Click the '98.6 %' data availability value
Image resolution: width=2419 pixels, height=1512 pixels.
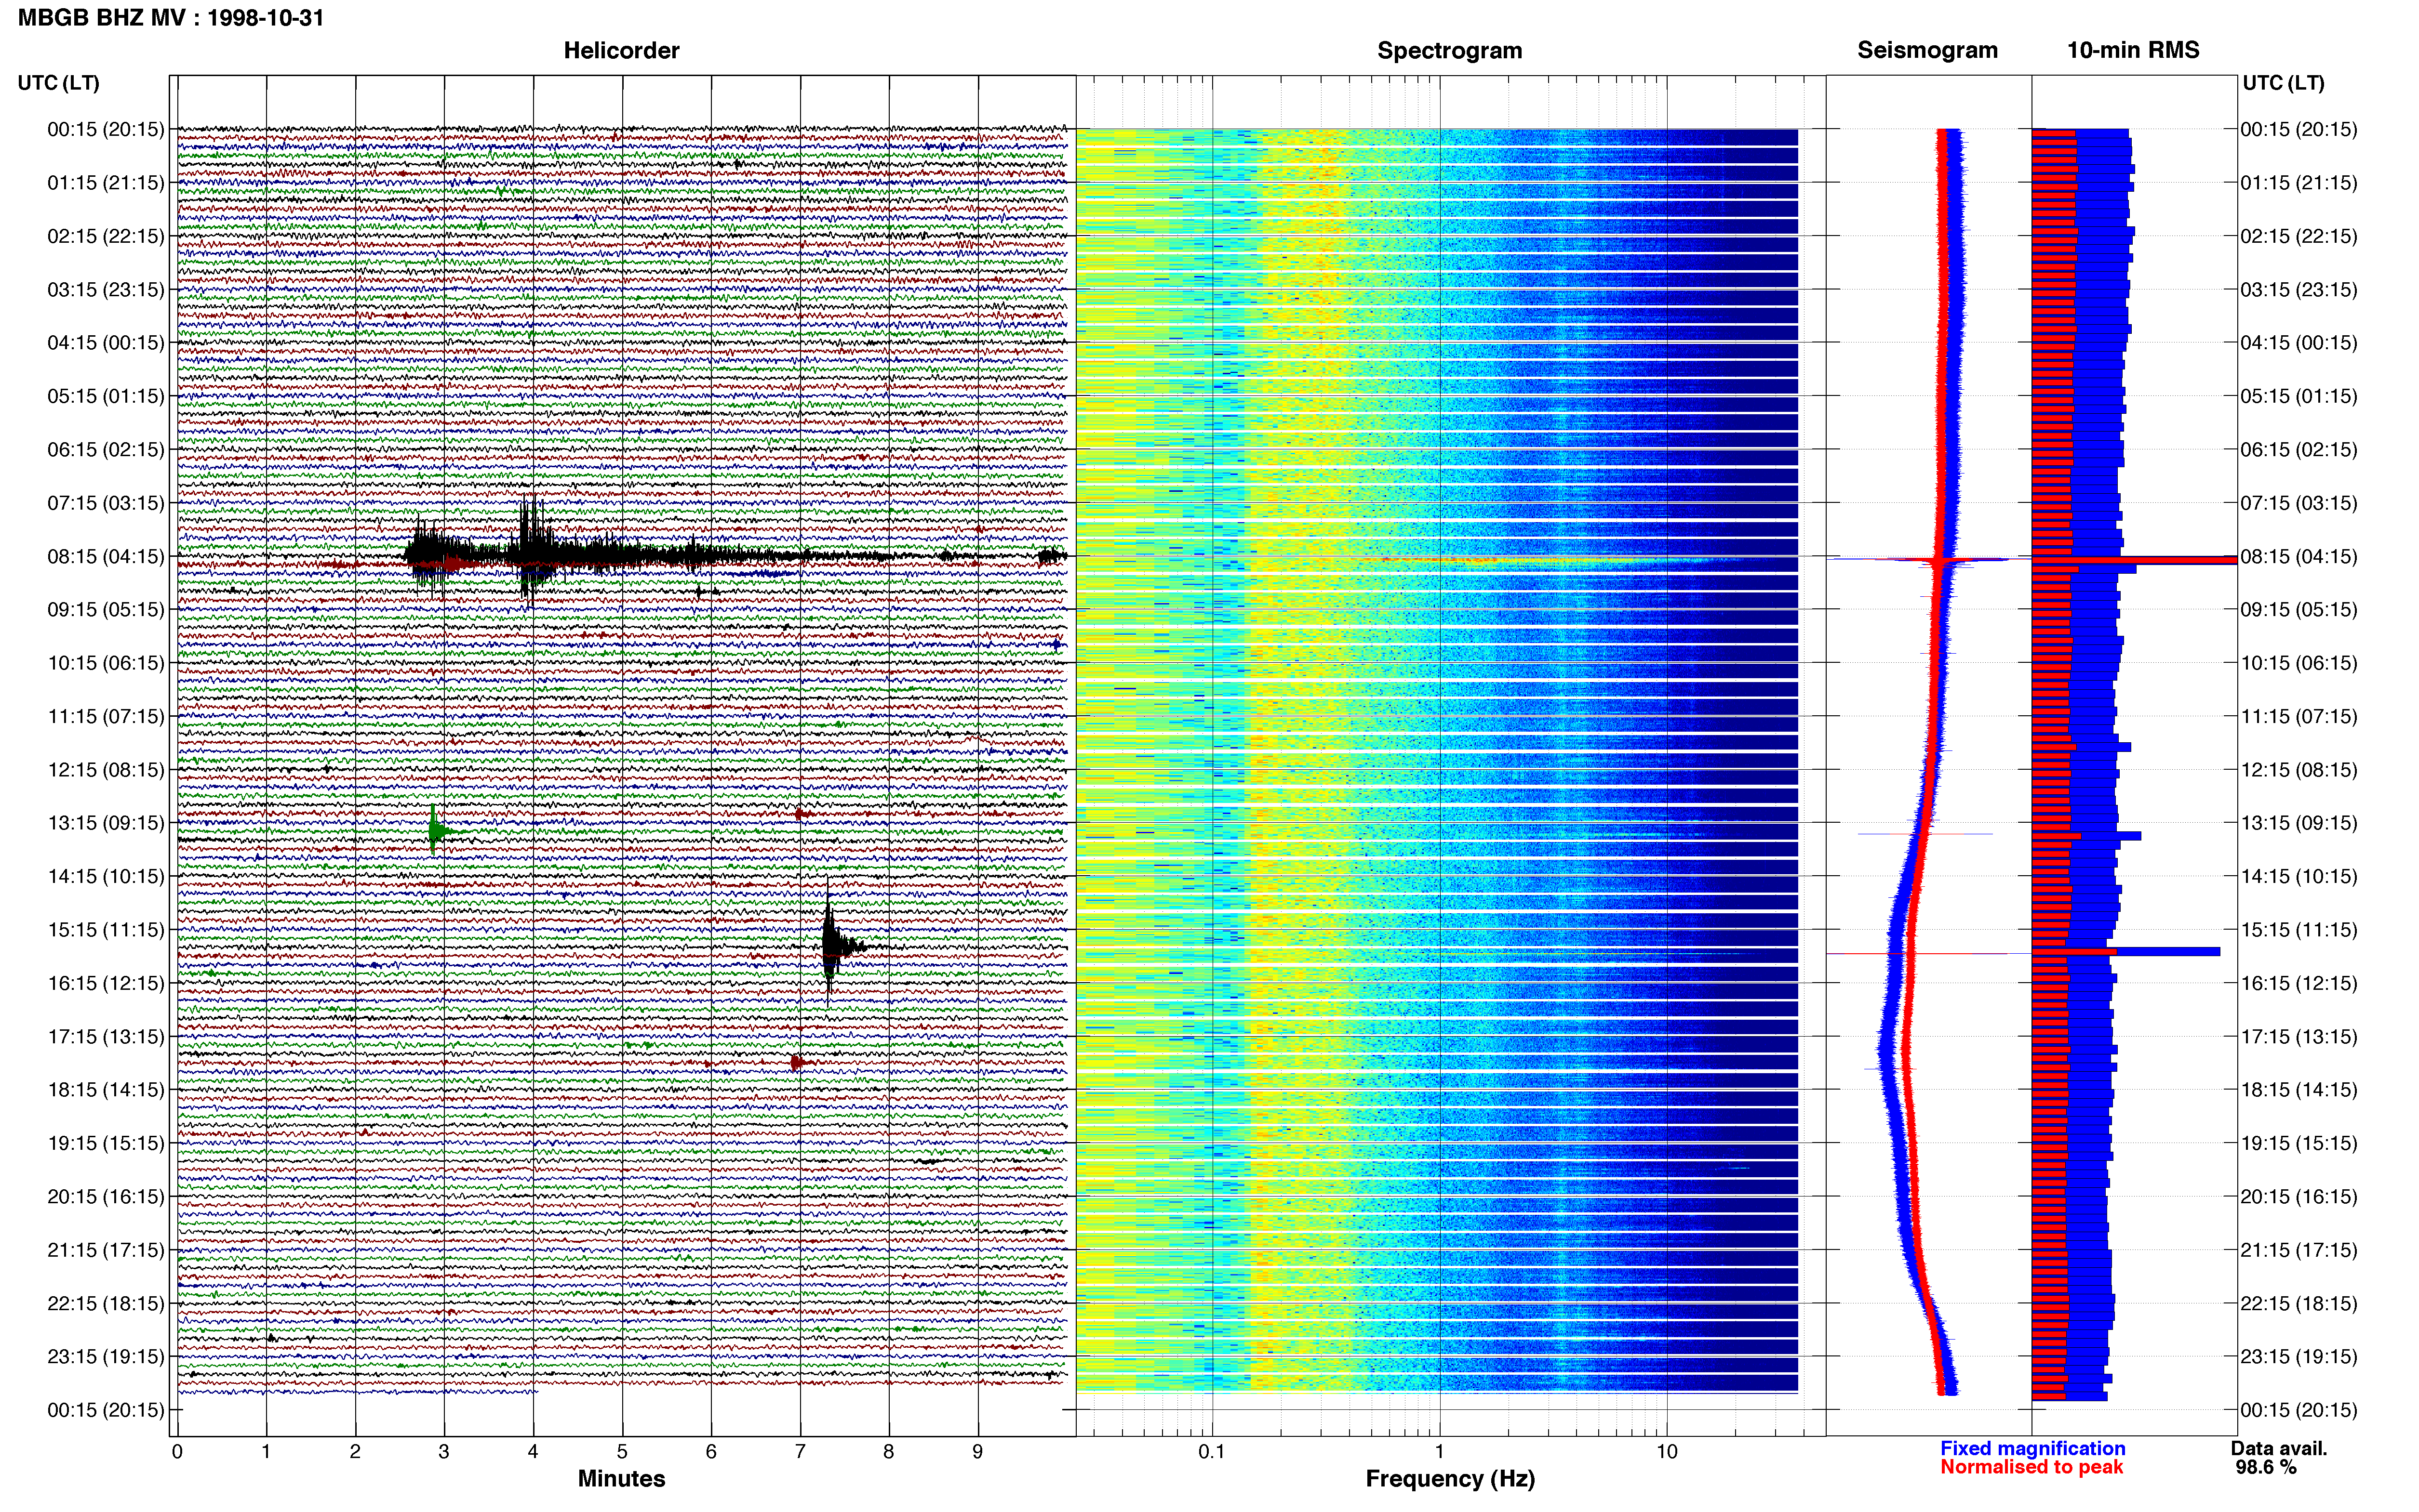(2266, 1467)
